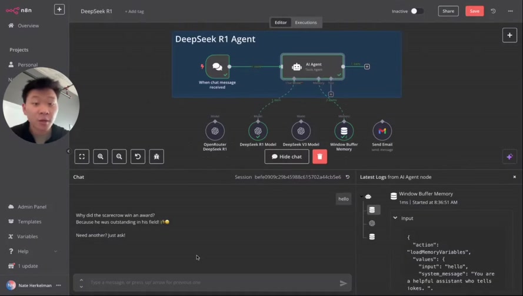
Task: Open the Overview page
Action: pyautogui.click(x=24, y=26)
